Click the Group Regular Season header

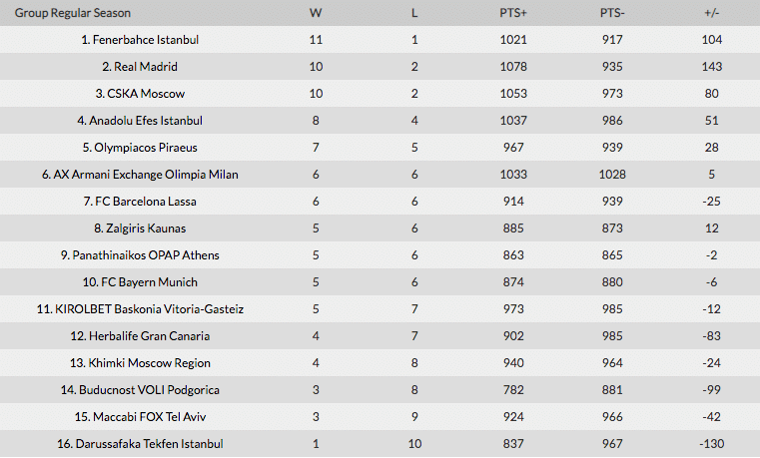73,13
